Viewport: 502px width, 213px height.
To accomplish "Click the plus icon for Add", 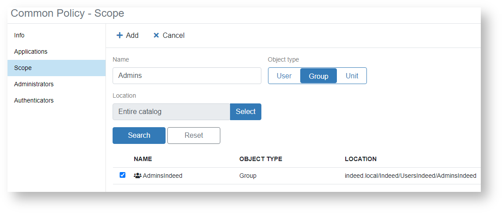I will pyautogui.click(x=119, y=36).
